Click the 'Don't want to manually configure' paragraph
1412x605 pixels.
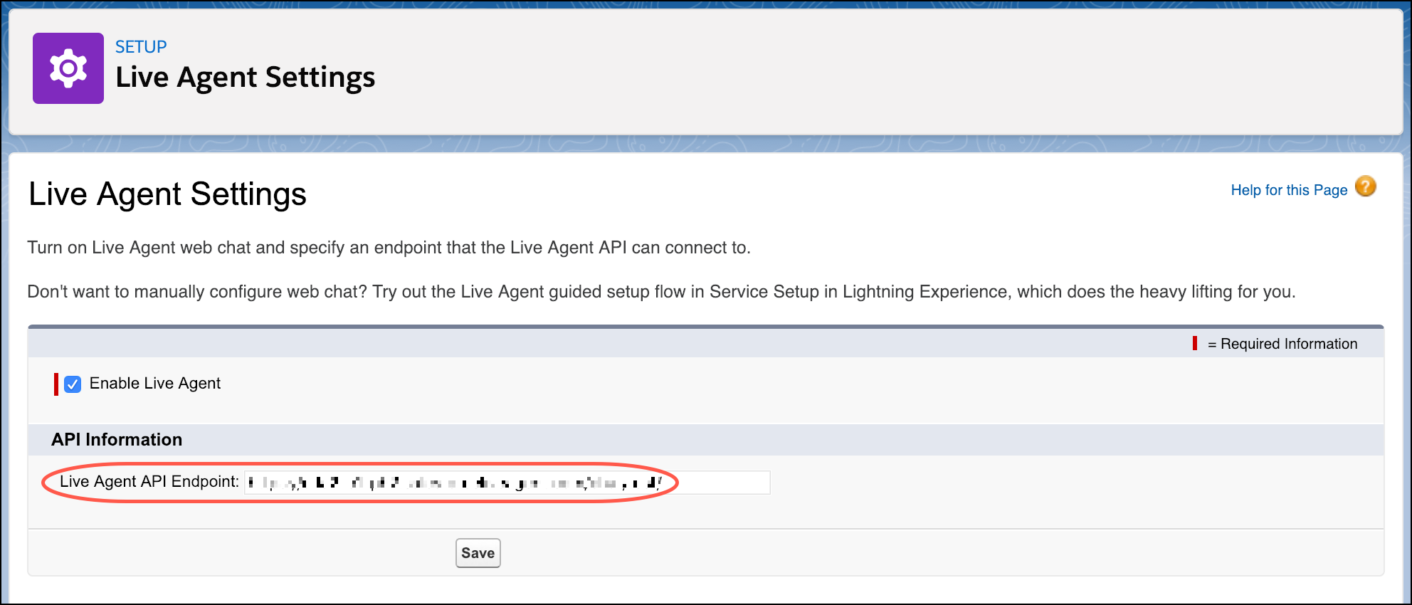coord(660,292)
